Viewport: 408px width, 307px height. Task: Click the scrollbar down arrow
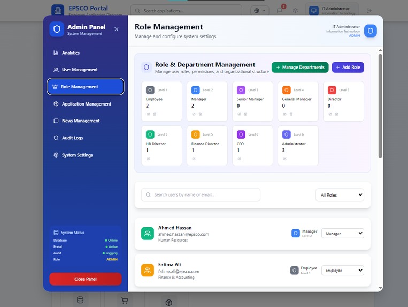pyautogui.click(x=380, y=288)
